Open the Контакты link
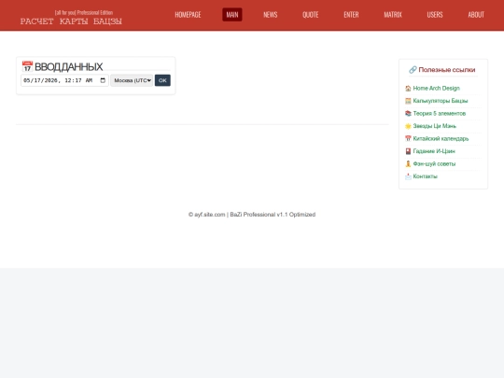Screen dimensions: 504x378 click(426, 176)
